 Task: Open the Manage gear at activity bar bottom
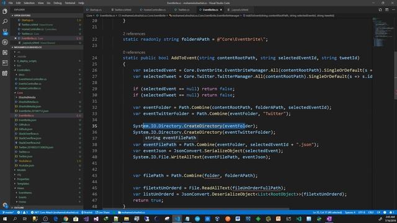(x=5, y=205)
